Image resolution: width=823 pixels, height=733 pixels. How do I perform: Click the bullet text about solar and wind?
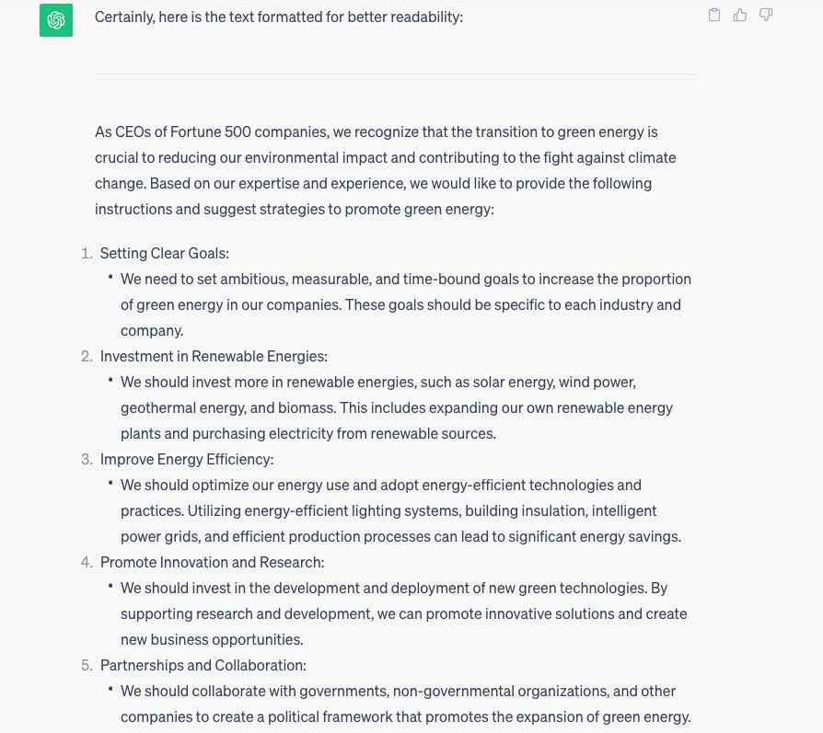396,407
